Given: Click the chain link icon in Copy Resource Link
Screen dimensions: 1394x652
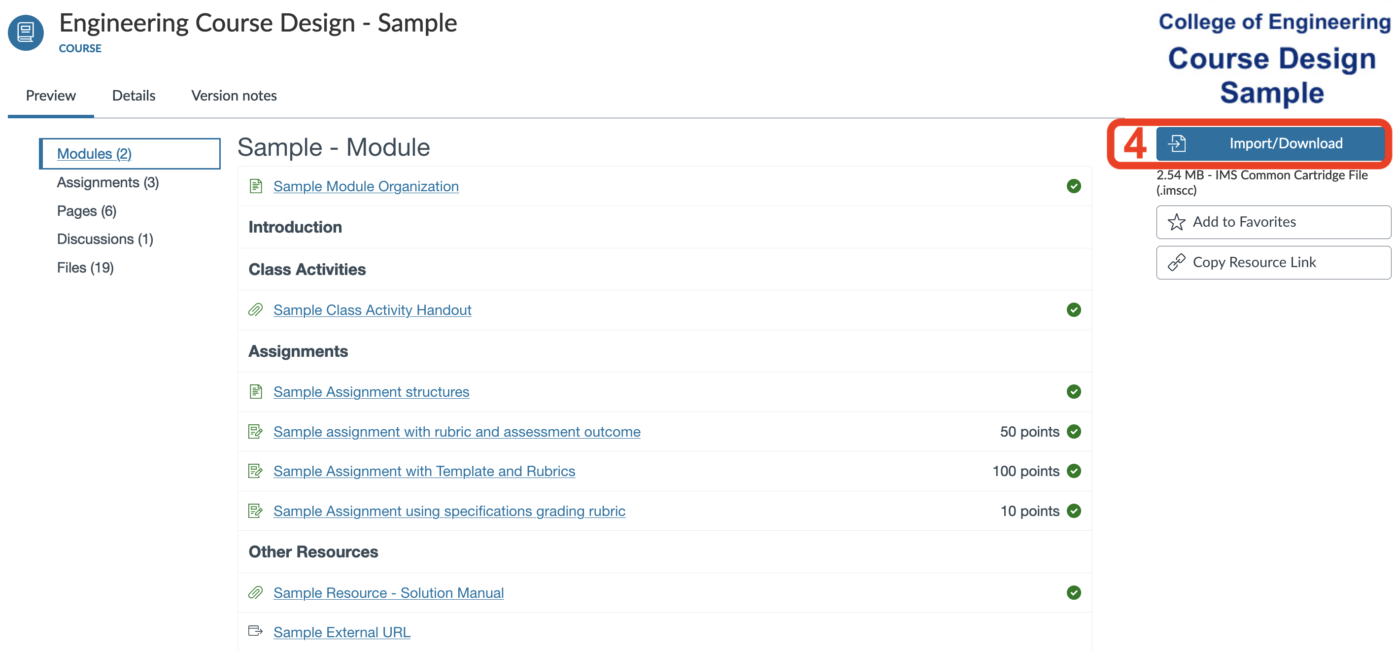Looking at the screenshot, I should point(1176,262).
